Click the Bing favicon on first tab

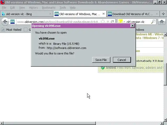[x=3, y=14]
